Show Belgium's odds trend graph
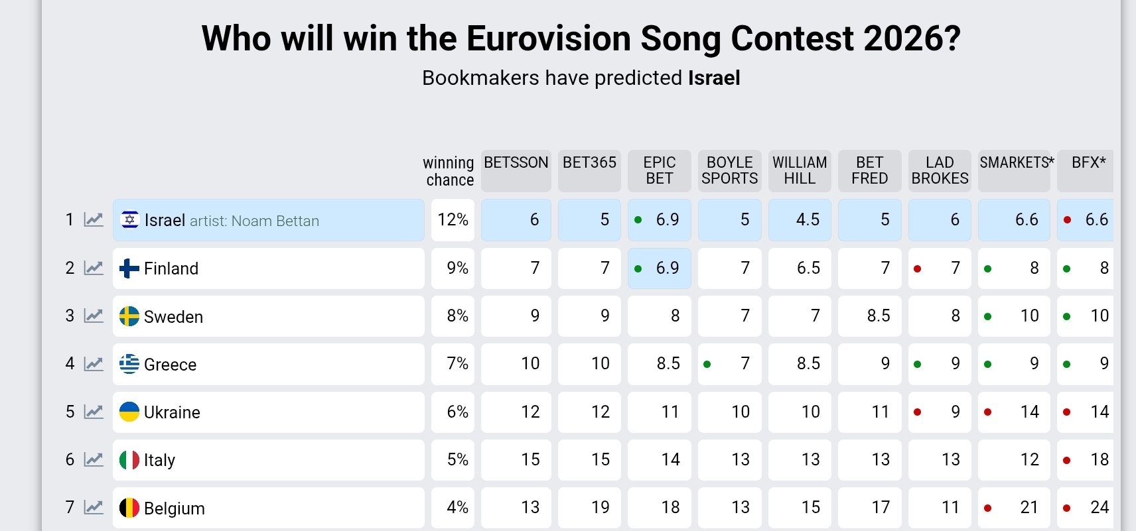 pyautogui.click(x=94, y=508)
